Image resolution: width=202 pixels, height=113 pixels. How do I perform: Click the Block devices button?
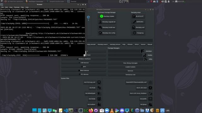click(x=84, y=70)
